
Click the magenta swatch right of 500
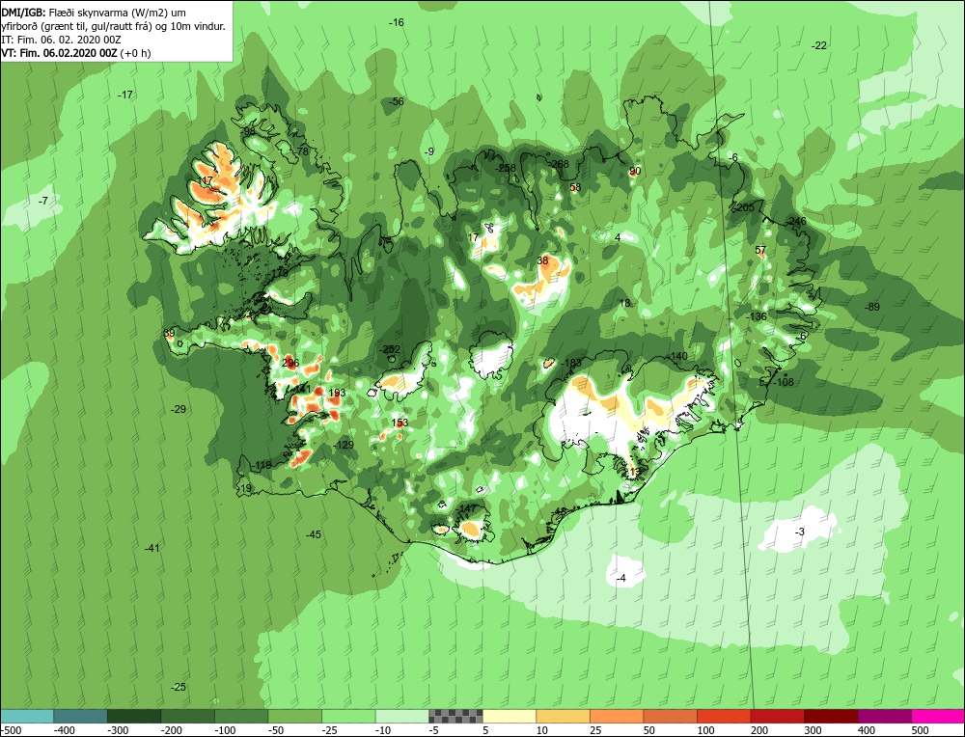tap(937, 716)
